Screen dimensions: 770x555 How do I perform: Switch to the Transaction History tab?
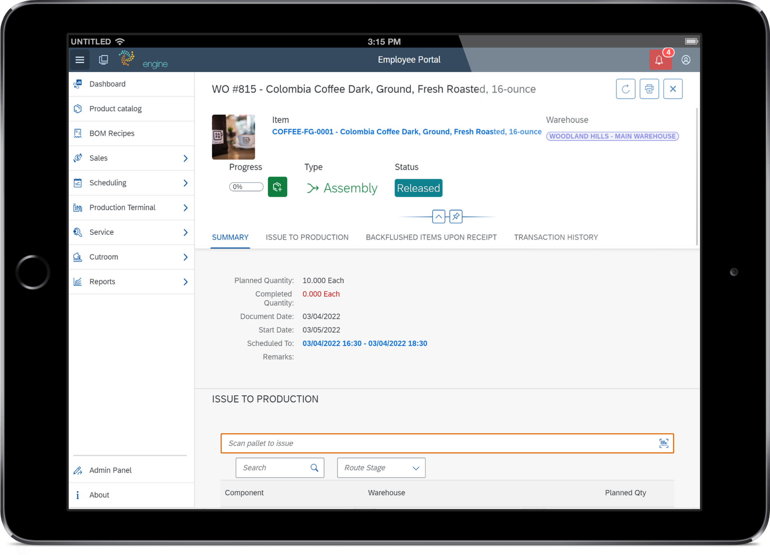pos(556,237)
